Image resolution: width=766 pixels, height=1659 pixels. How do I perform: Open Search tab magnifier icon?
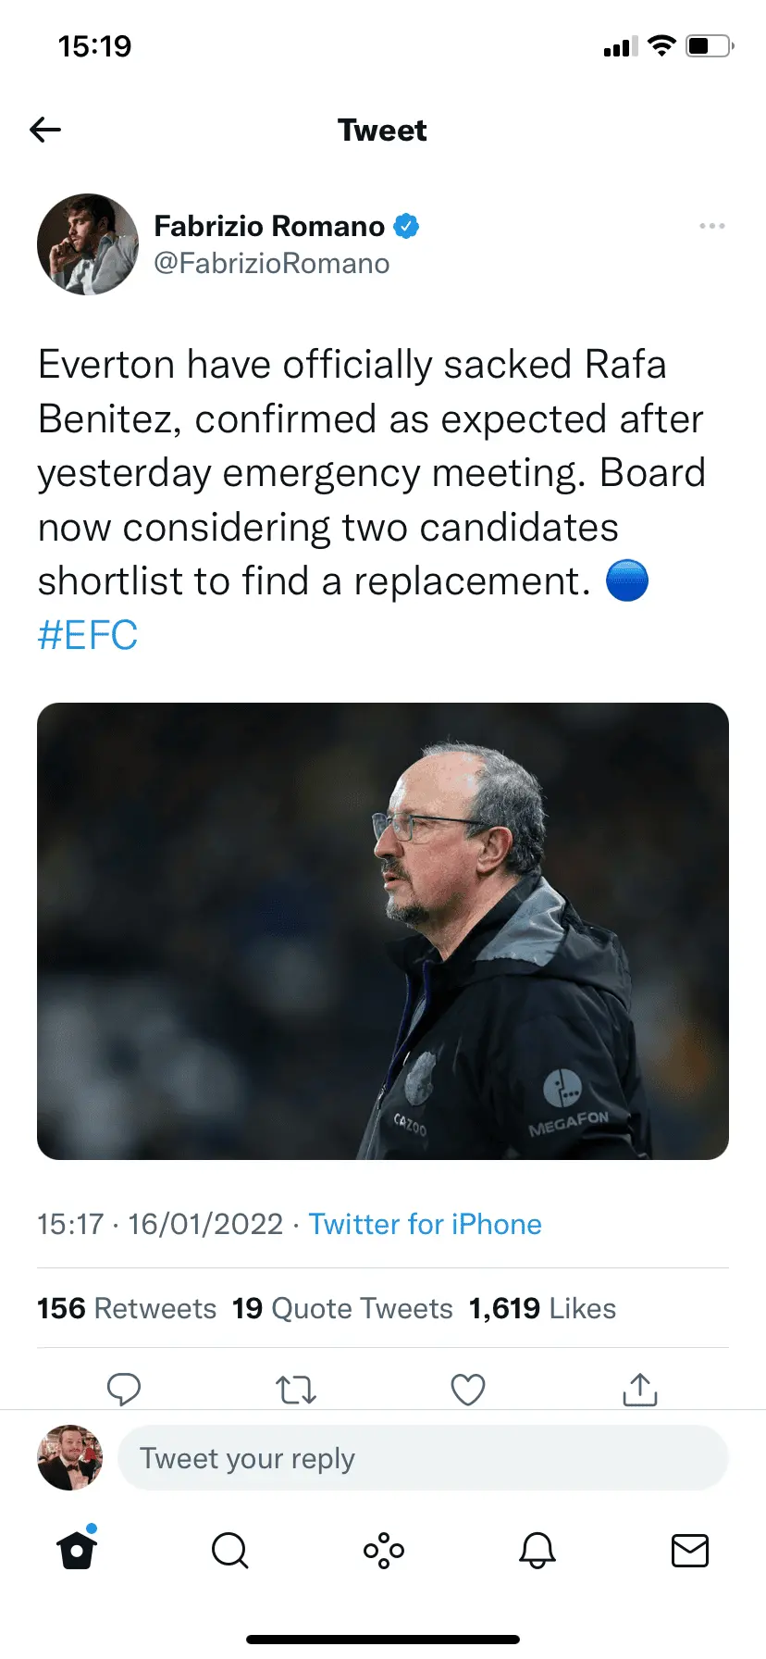229,1550
